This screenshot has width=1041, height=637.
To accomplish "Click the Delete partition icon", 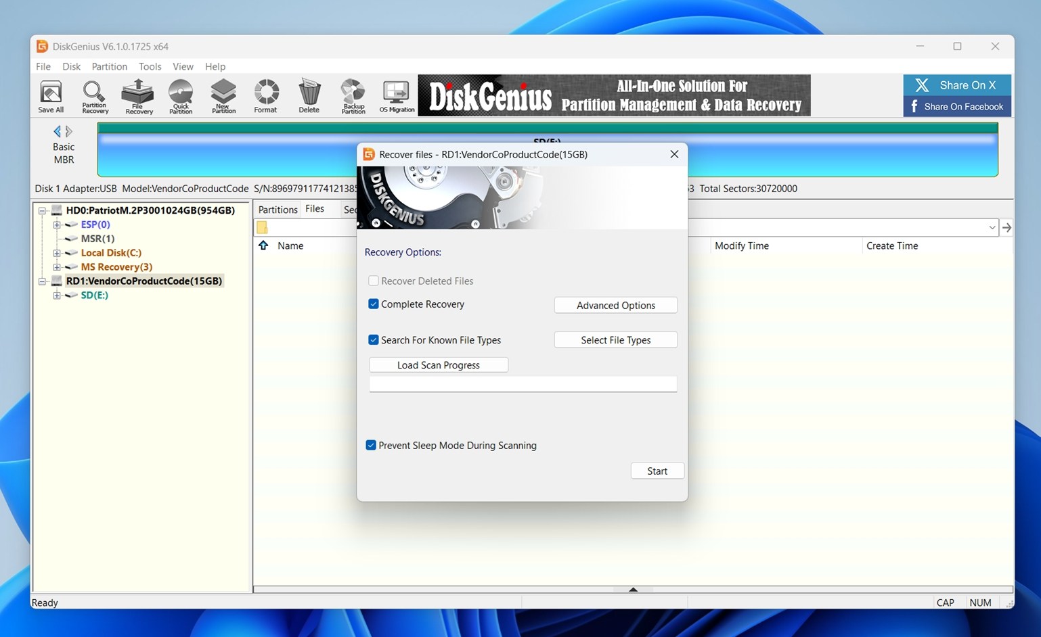I will [x=309, y=95].
